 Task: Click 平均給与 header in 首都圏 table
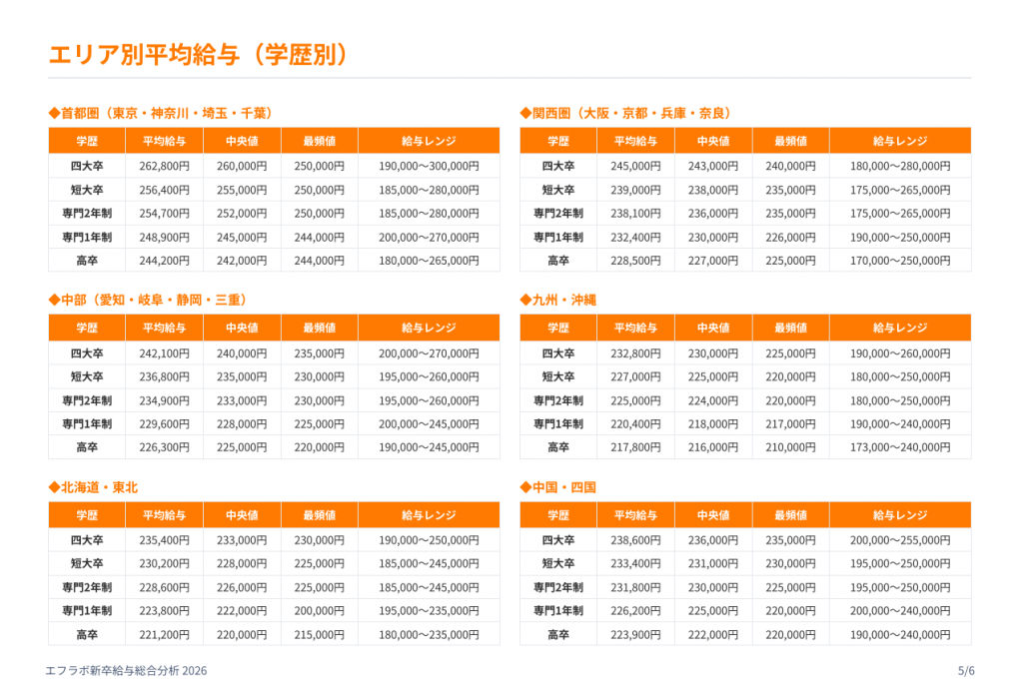[x=164, y=141]
